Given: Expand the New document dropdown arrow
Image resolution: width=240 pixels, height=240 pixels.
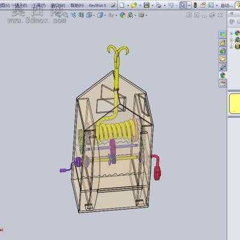Looking at the screenshot, I should point(128,5).
